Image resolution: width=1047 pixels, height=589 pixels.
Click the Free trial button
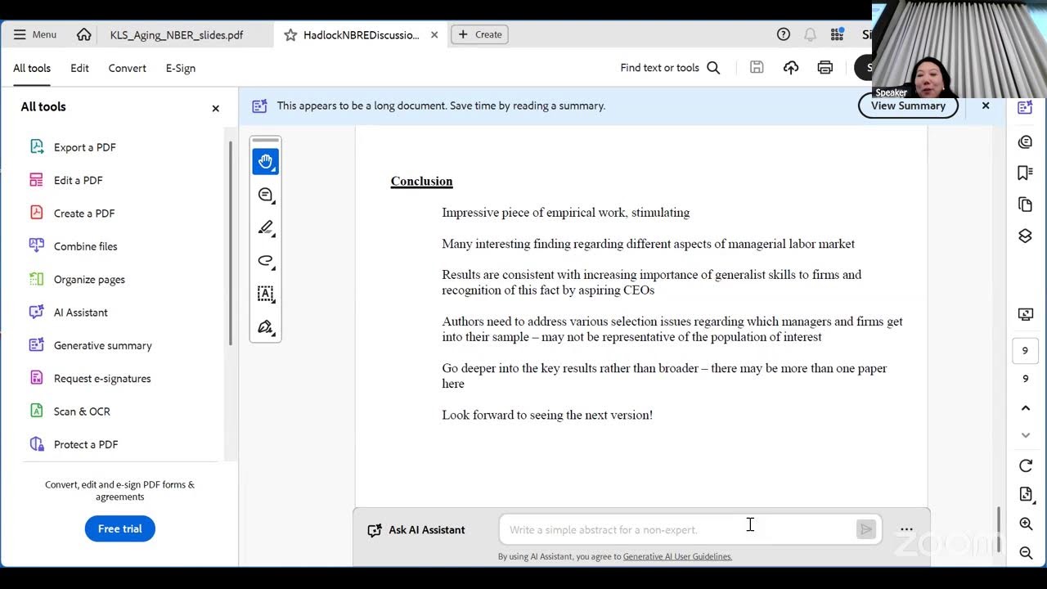[x=120, y=528]
